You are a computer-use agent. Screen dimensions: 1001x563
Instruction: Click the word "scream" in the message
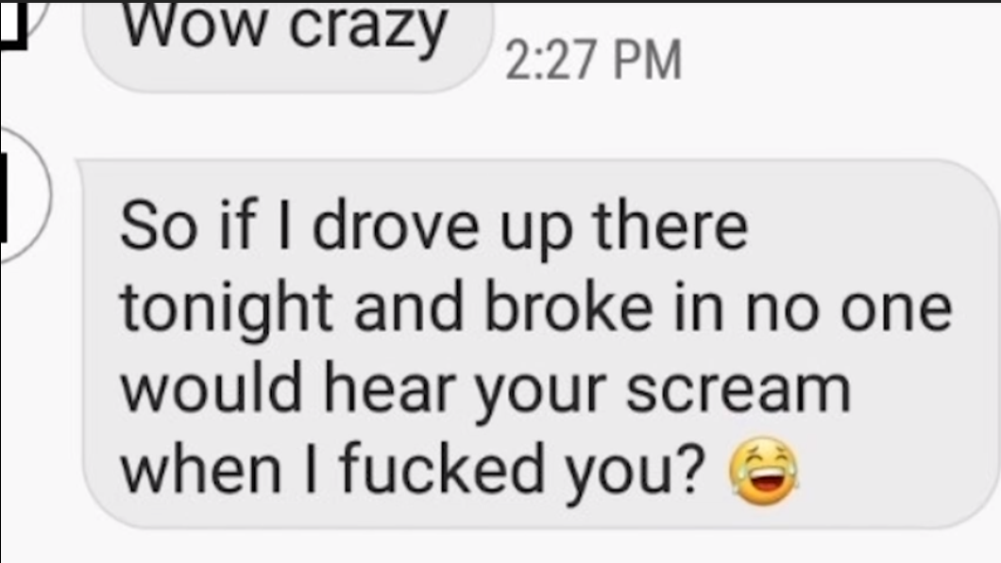(738, 390)
